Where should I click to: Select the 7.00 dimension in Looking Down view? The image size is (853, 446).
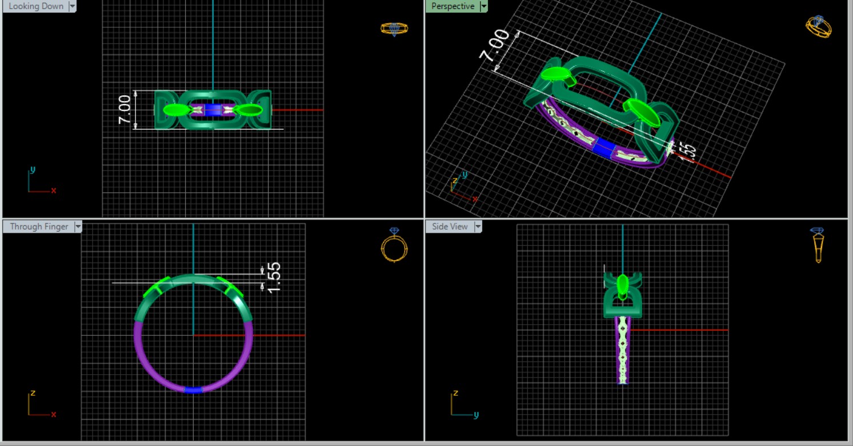coord(125,110)
